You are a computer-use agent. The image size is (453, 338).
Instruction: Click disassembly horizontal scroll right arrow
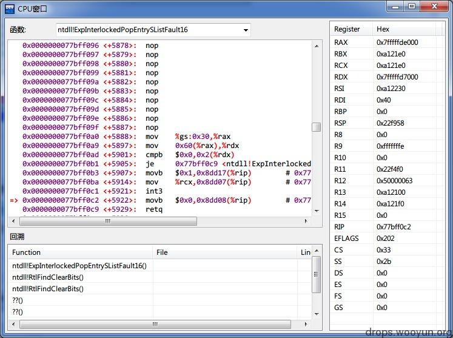306,221
